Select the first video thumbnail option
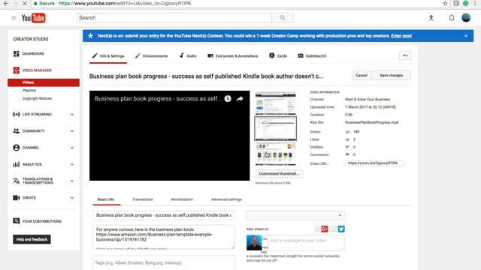 tap(276, 103)
